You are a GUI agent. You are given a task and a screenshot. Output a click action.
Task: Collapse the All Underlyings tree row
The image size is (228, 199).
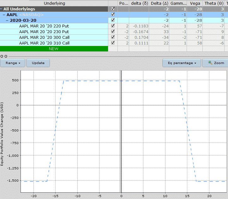tap(1, 9)
